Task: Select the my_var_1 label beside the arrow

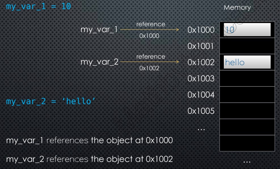Action: 99,30
